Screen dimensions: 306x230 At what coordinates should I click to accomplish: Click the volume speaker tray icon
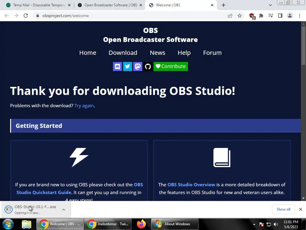(276, 225)
